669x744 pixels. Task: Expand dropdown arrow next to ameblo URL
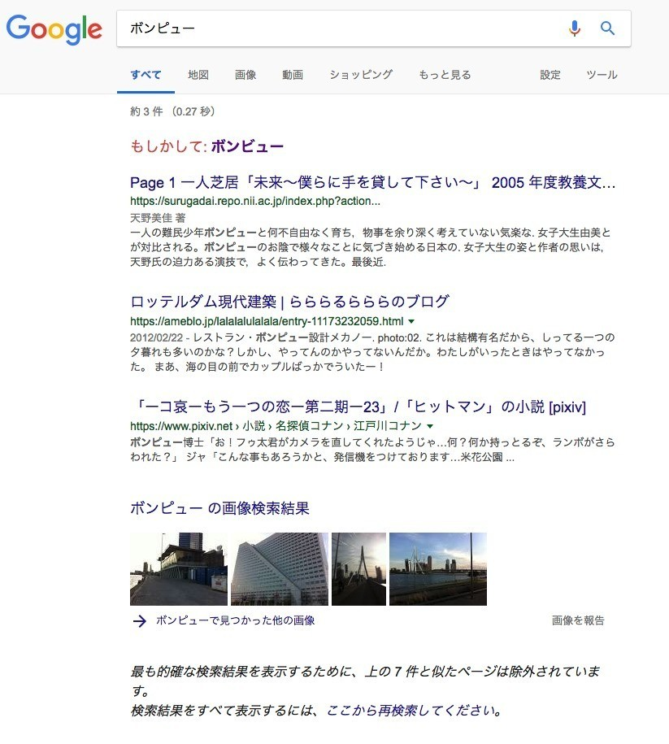(x=411, y=321)
